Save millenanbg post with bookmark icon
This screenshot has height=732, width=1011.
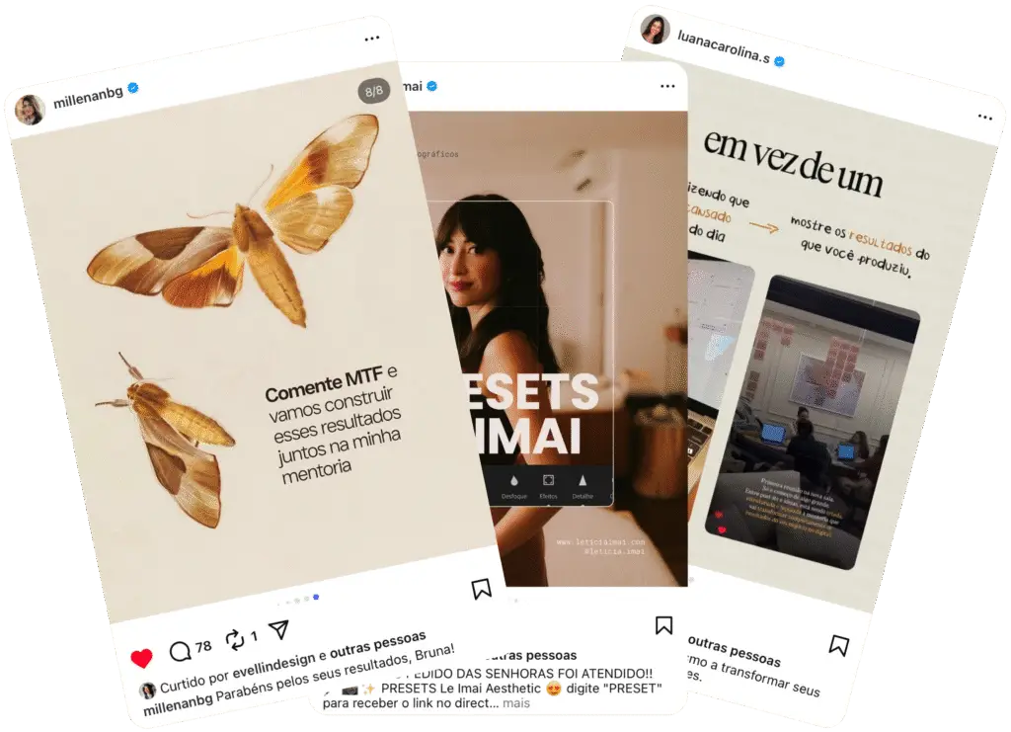(x=481, y=588)
